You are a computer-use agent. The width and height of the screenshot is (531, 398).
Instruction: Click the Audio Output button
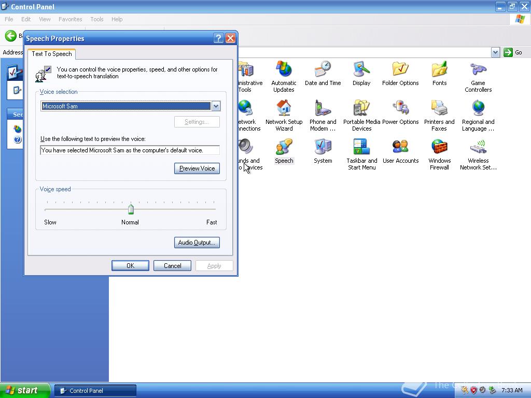click(197, 243)
